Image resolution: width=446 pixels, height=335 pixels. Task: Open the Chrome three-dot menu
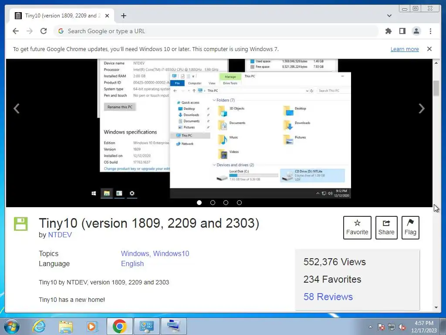pos(430,31)
